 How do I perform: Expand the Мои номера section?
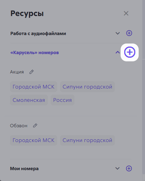[117, 168]
